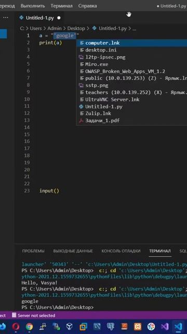
Task: Click the Python file icon in editor tab
Action: pos(21,18)
